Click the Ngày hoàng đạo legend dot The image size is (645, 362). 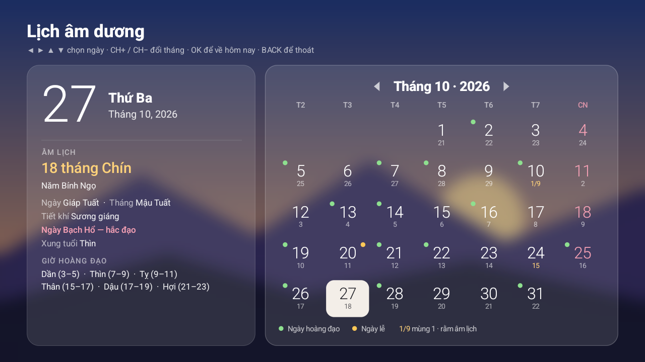click(281, 329)
